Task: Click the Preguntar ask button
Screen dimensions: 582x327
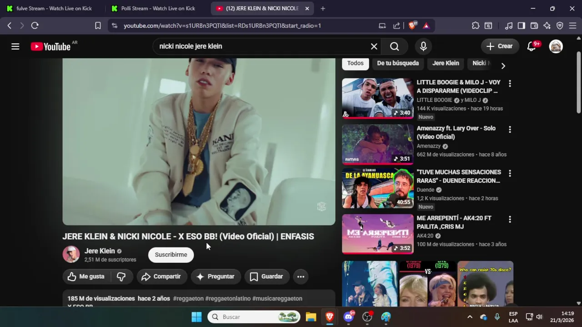Action: tap(215, 277)
